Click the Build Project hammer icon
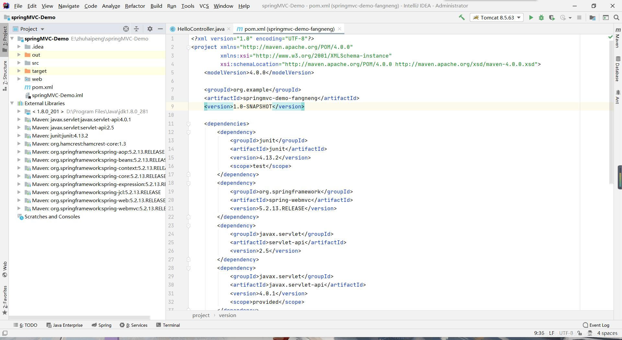 click(x=462, y=18)
